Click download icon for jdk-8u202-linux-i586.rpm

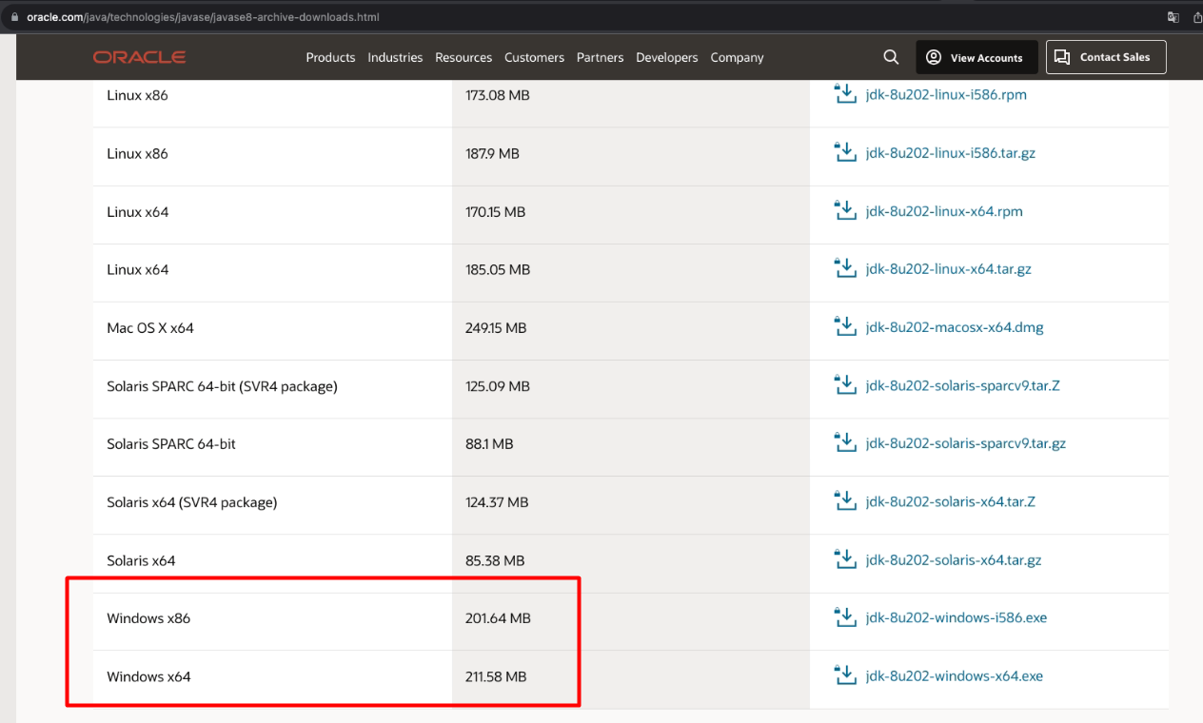tap(845, 94)
